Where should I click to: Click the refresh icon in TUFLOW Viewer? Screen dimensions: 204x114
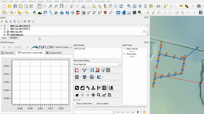pyautogui.click(x=77, y=88)
